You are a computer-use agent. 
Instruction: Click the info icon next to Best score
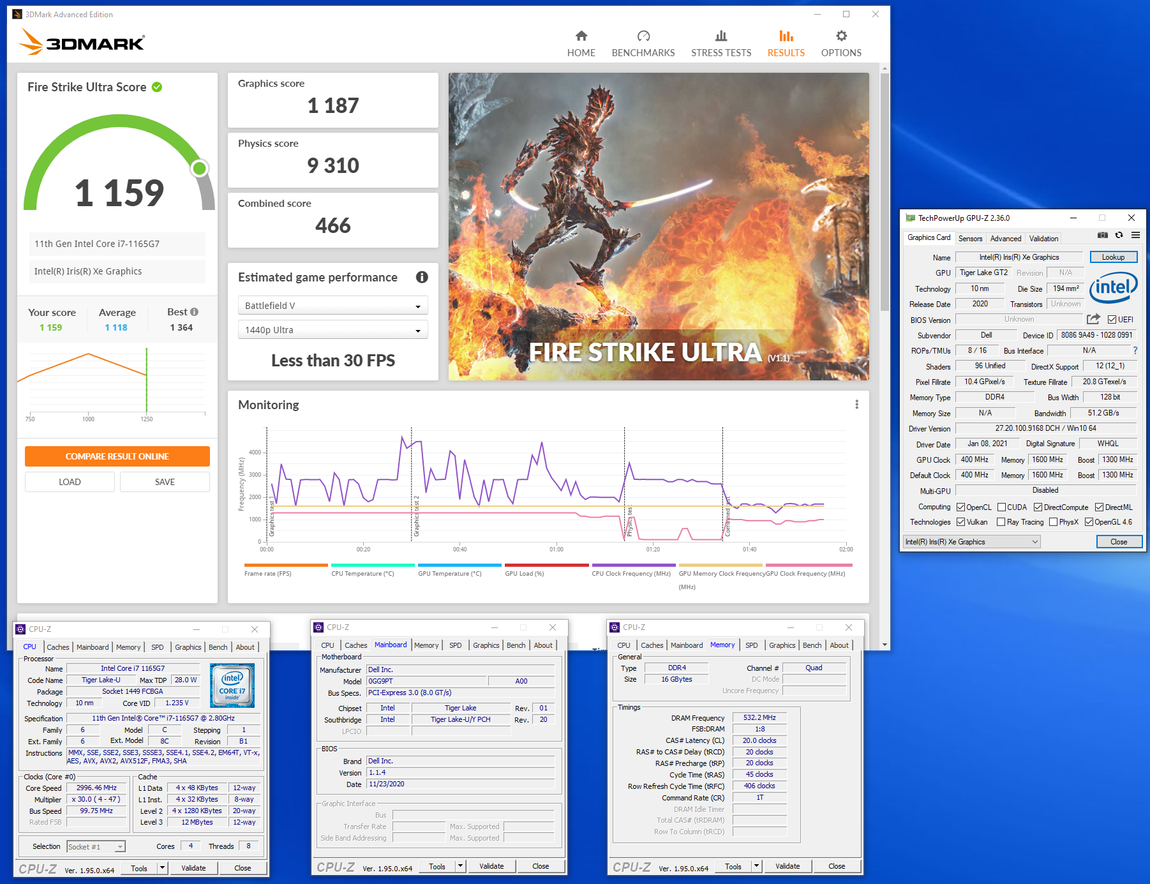click(x=194, y=312)
